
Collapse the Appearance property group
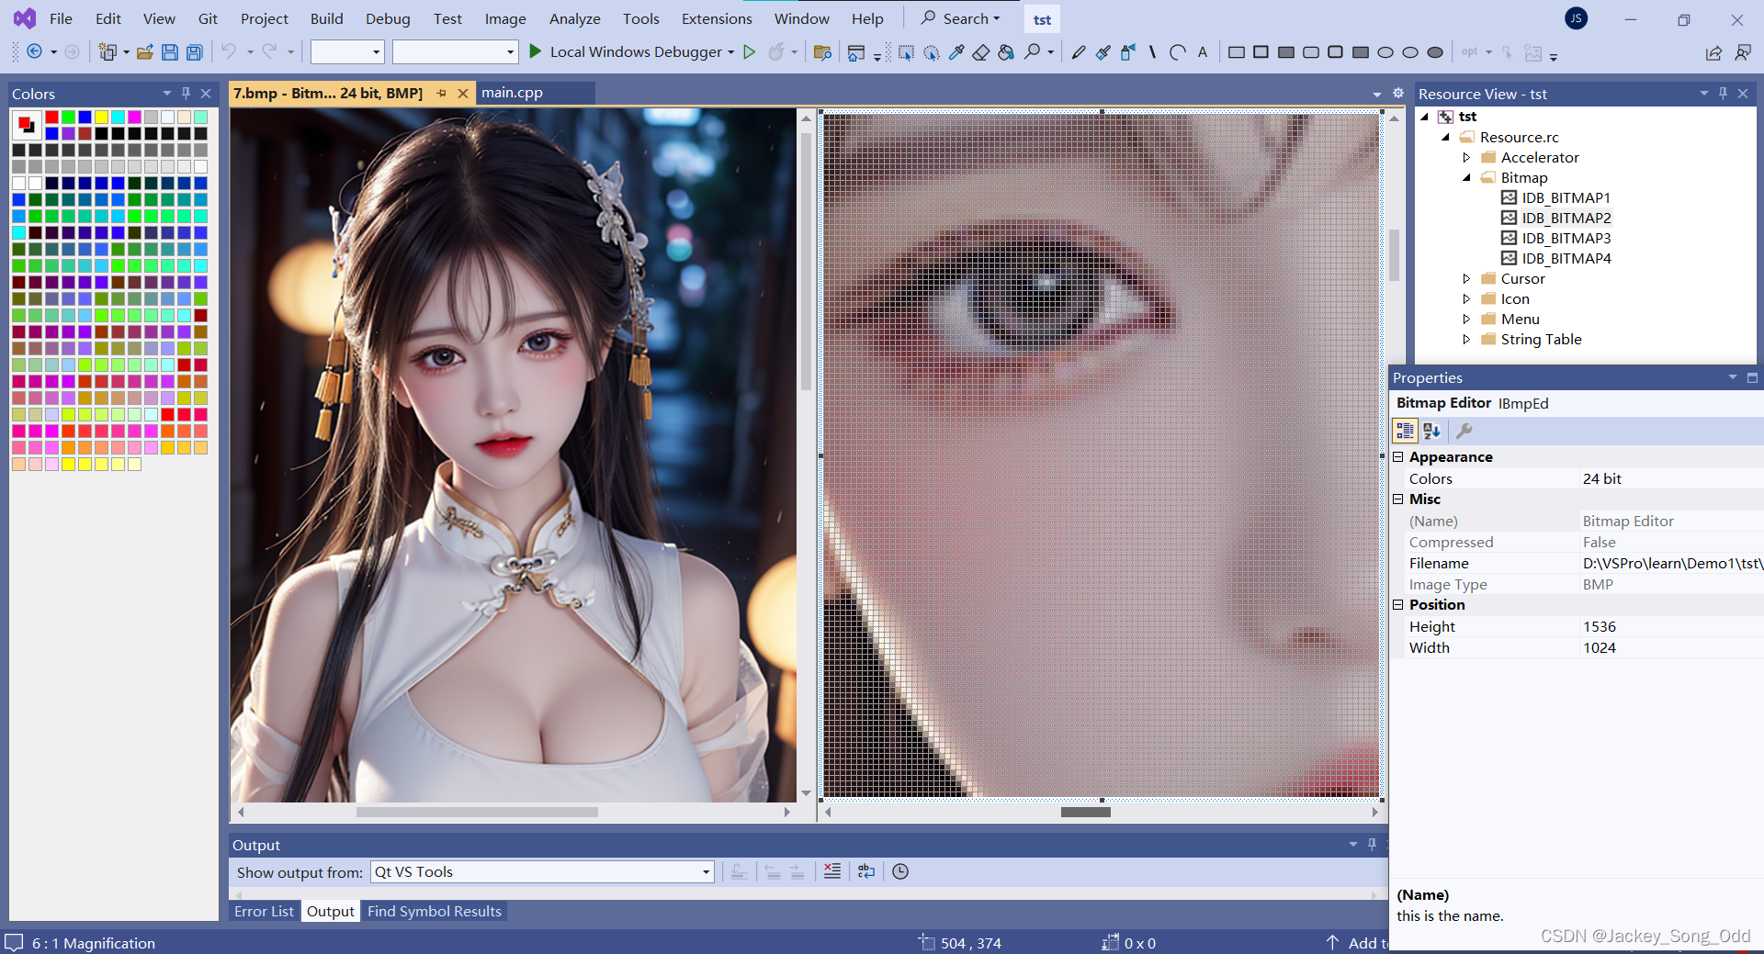1398,456
